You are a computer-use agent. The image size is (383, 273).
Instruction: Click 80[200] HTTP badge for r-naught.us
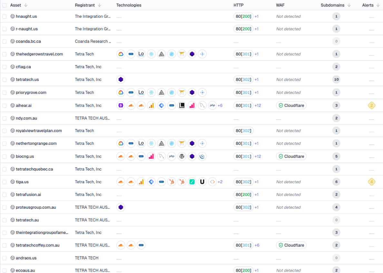pyautogui.click(x=243, y=29)
